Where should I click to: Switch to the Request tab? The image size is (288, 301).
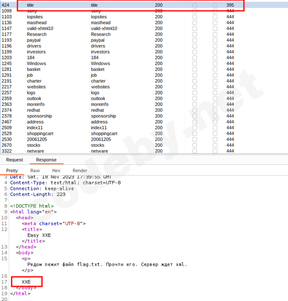coord(14,160)
